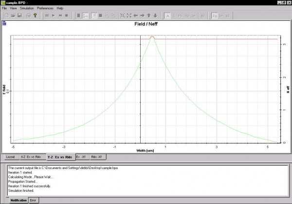
Task: Restore the window with the title-bar button
Action: [x=284, y=2]
